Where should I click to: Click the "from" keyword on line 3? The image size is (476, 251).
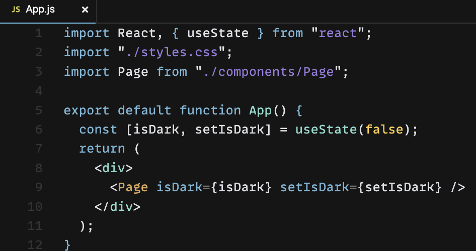coord(172,72)
